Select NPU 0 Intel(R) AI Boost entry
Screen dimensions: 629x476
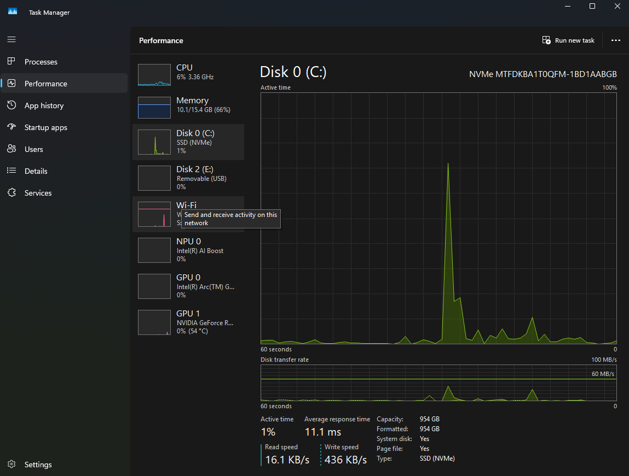coord(188,250)
